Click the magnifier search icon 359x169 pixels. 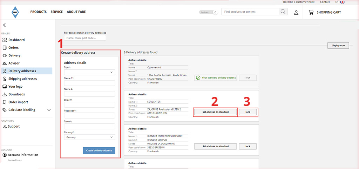[x=283, y=12]
